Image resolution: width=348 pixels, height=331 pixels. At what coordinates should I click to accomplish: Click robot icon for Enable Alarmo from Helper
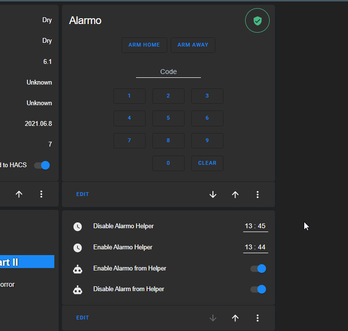pyautogui.click(x=78, y=269)
